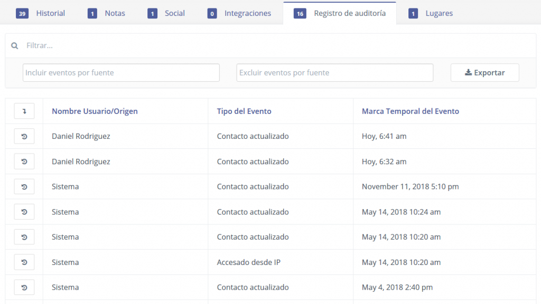Sort by Marca Temporal del Evento column
Viewport: 541px width, 304px height.
tap(410, 111)
